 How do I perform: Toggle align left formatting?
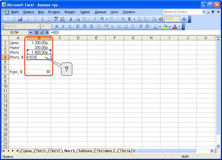pos(78,26)
